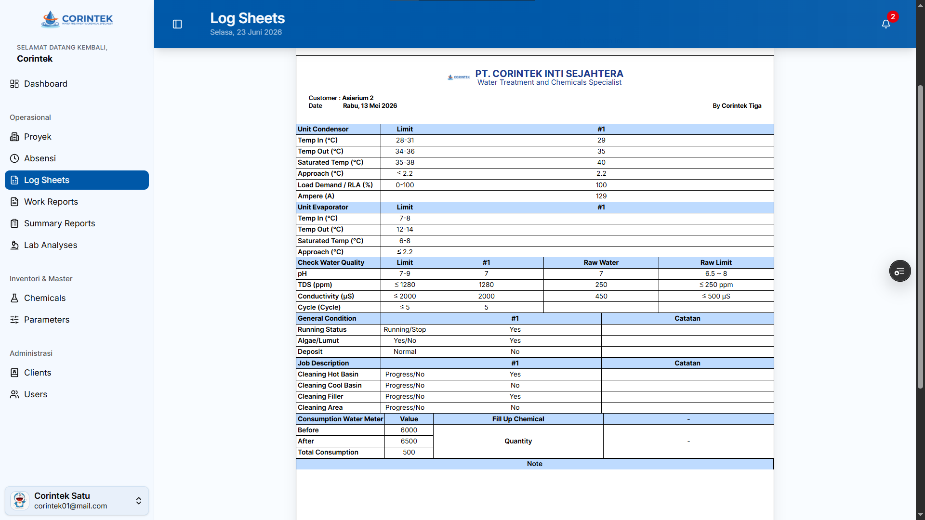
Task: Open the Proyek menu item
Action: click(x=77, y=137)
